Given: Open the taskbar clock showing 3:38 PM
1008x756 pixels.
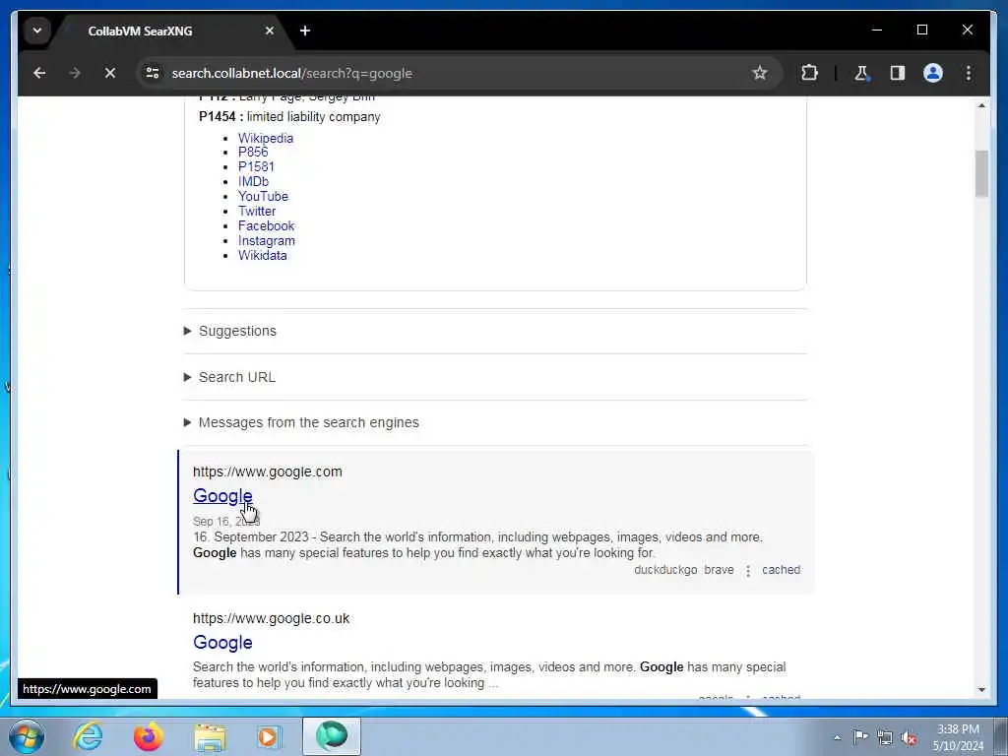Looking at the screenshot, I should coord(958,737).
